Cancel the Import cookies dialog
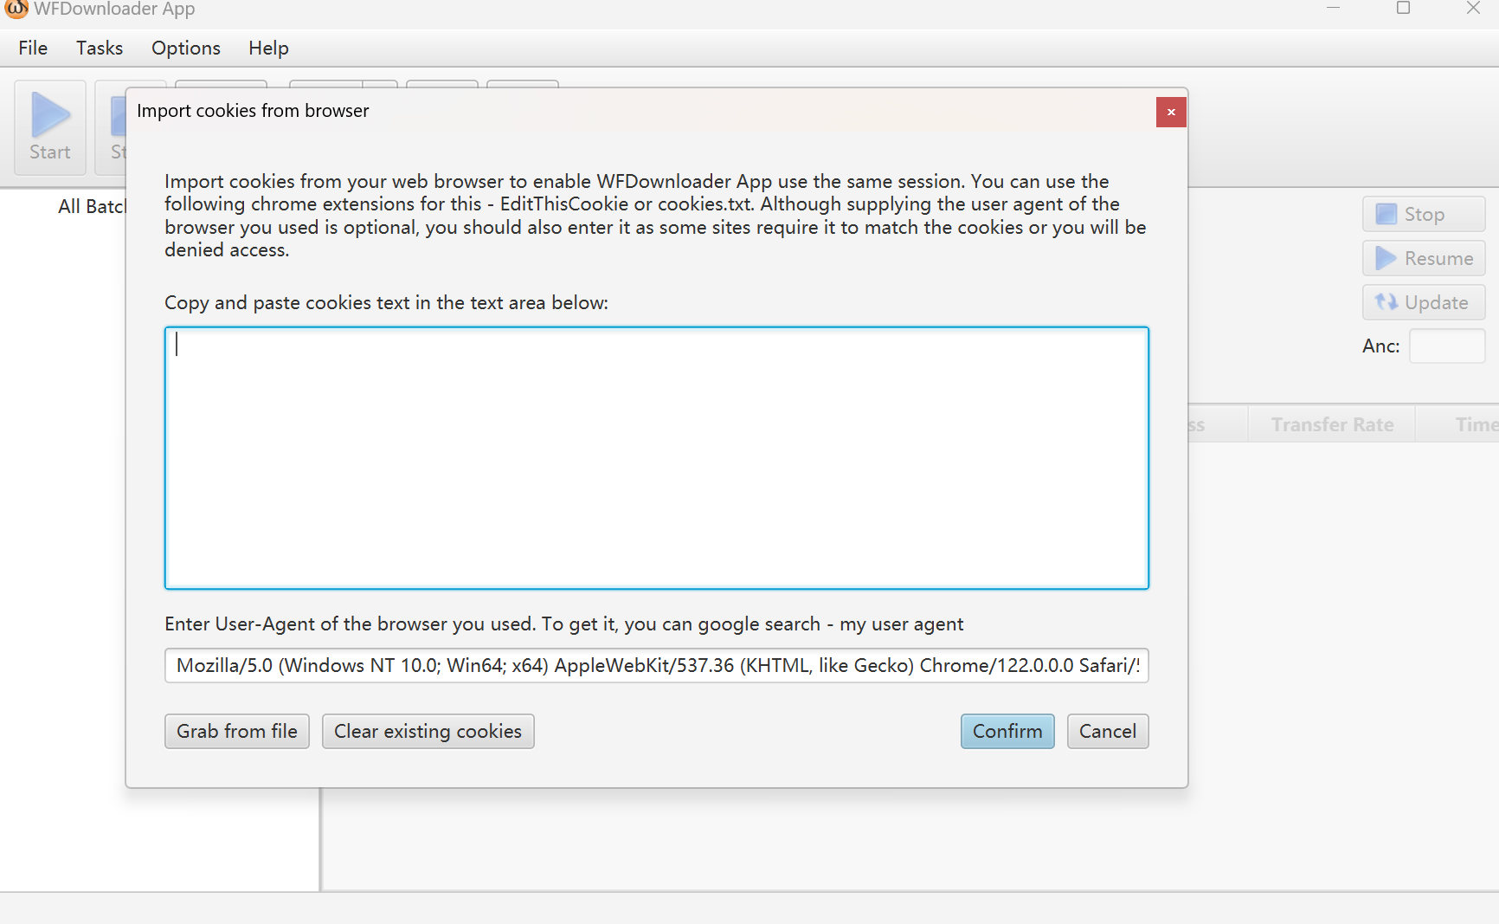This screenshot has height=924, width=1499. coord(1107,731)
